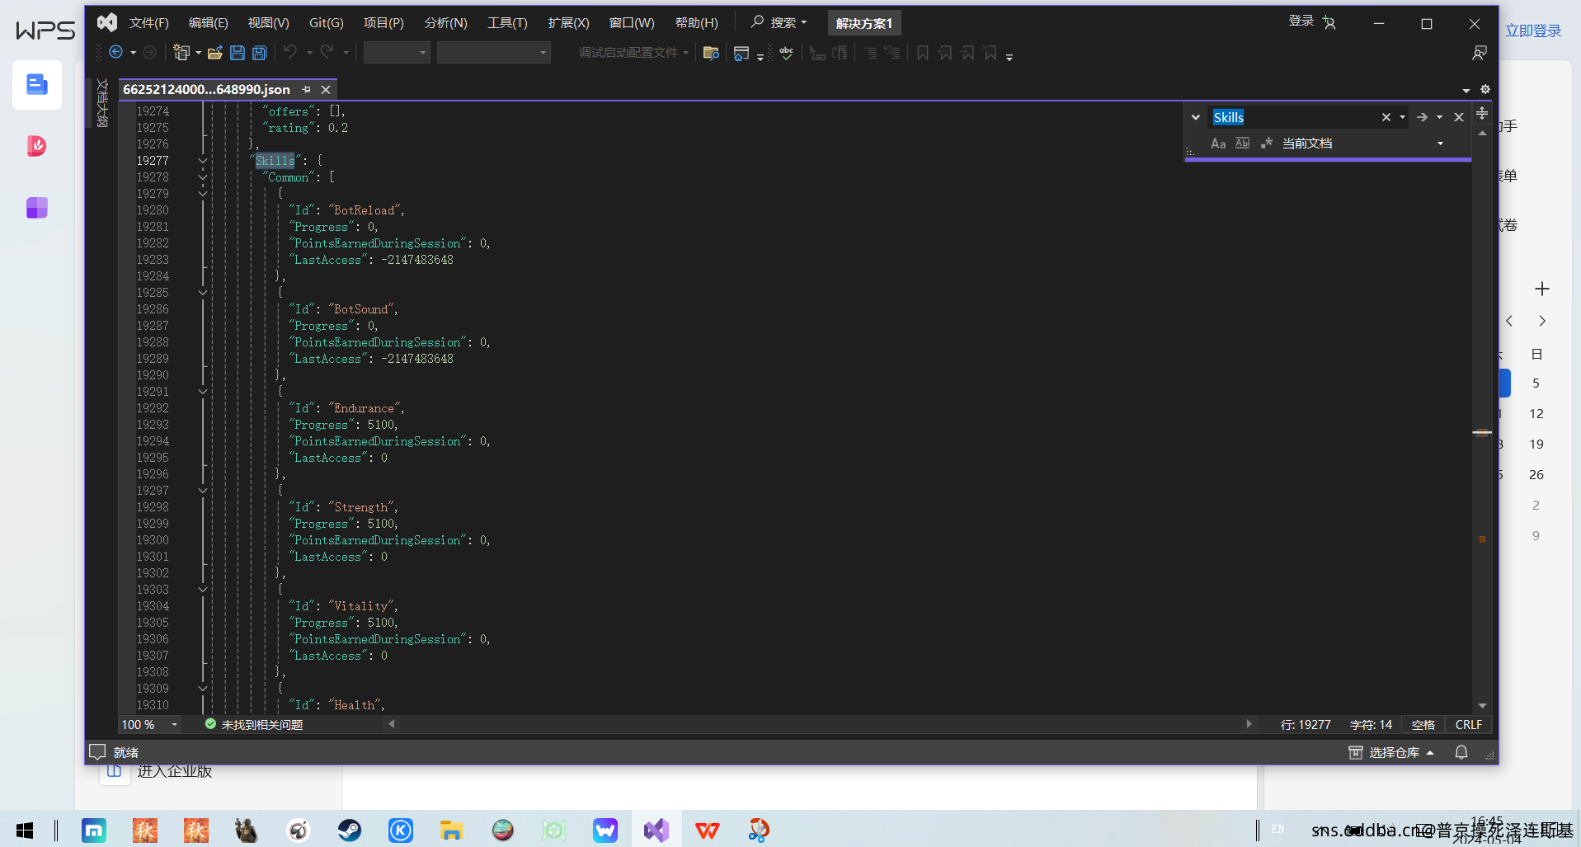This screenshot has width=1581, height=847.
Task: Click the 选择仓库 button in status bar
Action: 1393,752
